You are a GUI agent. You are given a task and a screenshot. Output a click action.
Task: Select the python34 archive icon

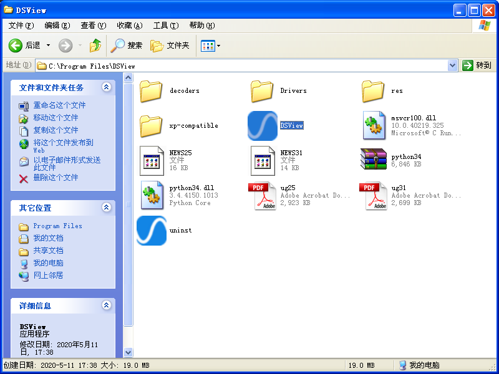[x=373, y=159]
